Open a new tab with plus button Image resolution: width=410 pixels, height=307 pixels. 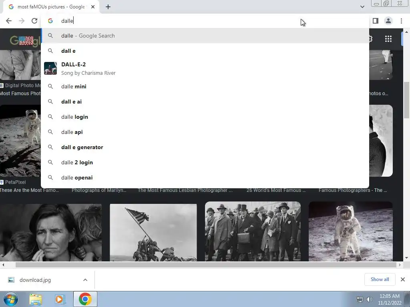108,7
